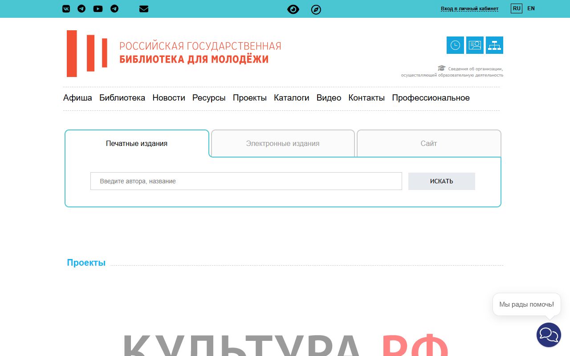Open the Видео menu
Image resolution: width=570 pixels, height=356 pixels.
coord(329,98)
